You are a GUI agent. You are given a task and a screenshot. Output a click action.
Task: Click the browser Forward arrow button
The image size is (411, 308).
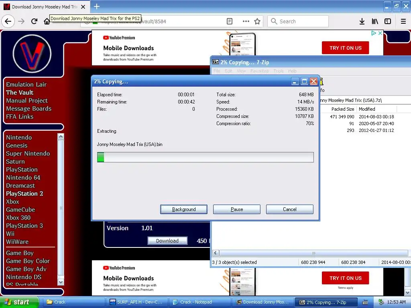coord(21,21)
